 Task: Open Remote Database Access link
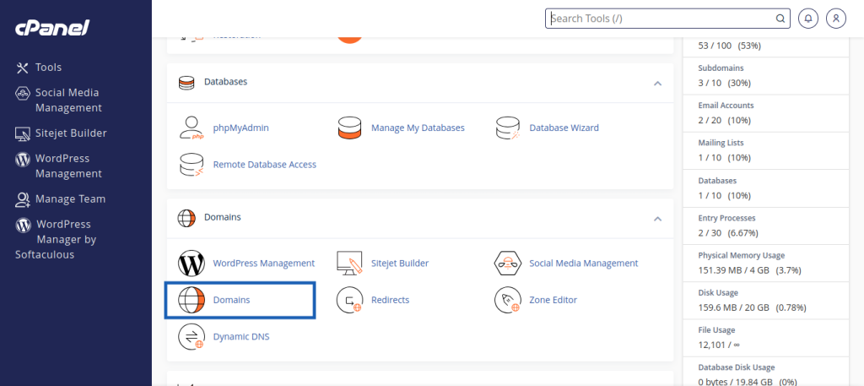point(264,165)
